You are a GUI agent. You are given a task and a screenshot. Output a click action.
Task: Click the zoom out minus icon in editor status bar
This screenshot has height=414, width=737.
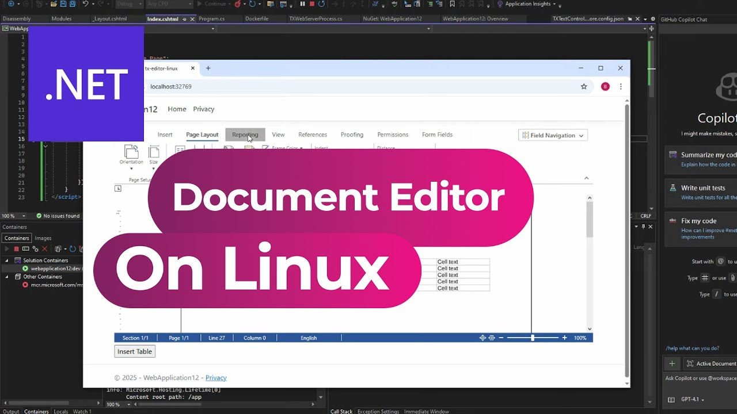click(x=501, y=338)
